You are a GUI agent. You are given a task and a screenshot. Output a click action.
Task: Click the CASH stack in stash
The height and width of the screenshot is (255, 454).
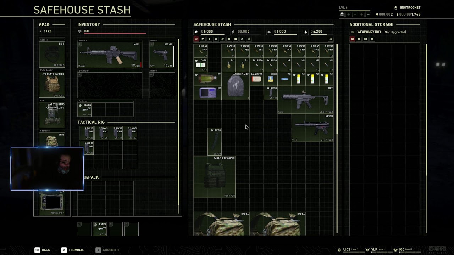tap(200, 65)
